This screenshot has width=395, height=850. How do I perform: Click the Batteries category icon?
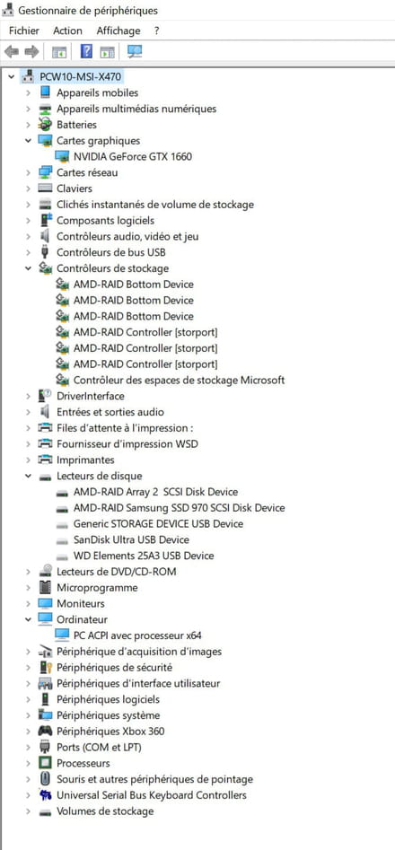(46, 125)
